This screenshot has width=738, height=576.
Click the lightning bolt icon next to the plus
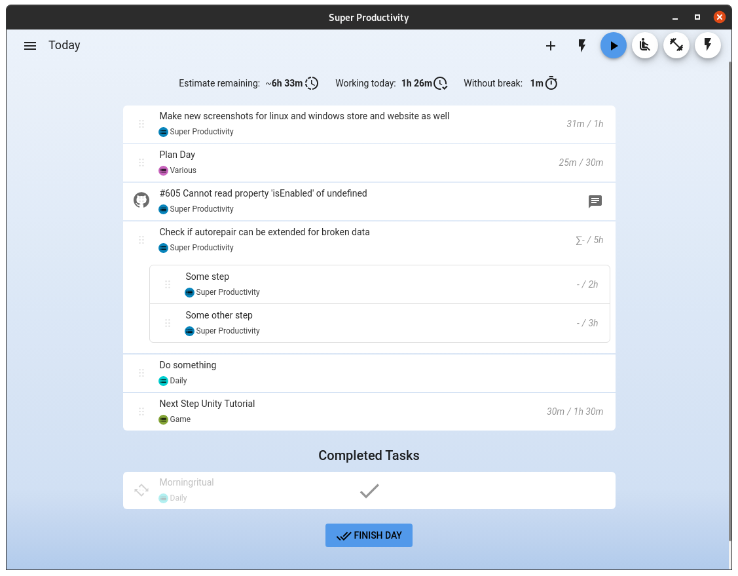(x=582, y=46)
